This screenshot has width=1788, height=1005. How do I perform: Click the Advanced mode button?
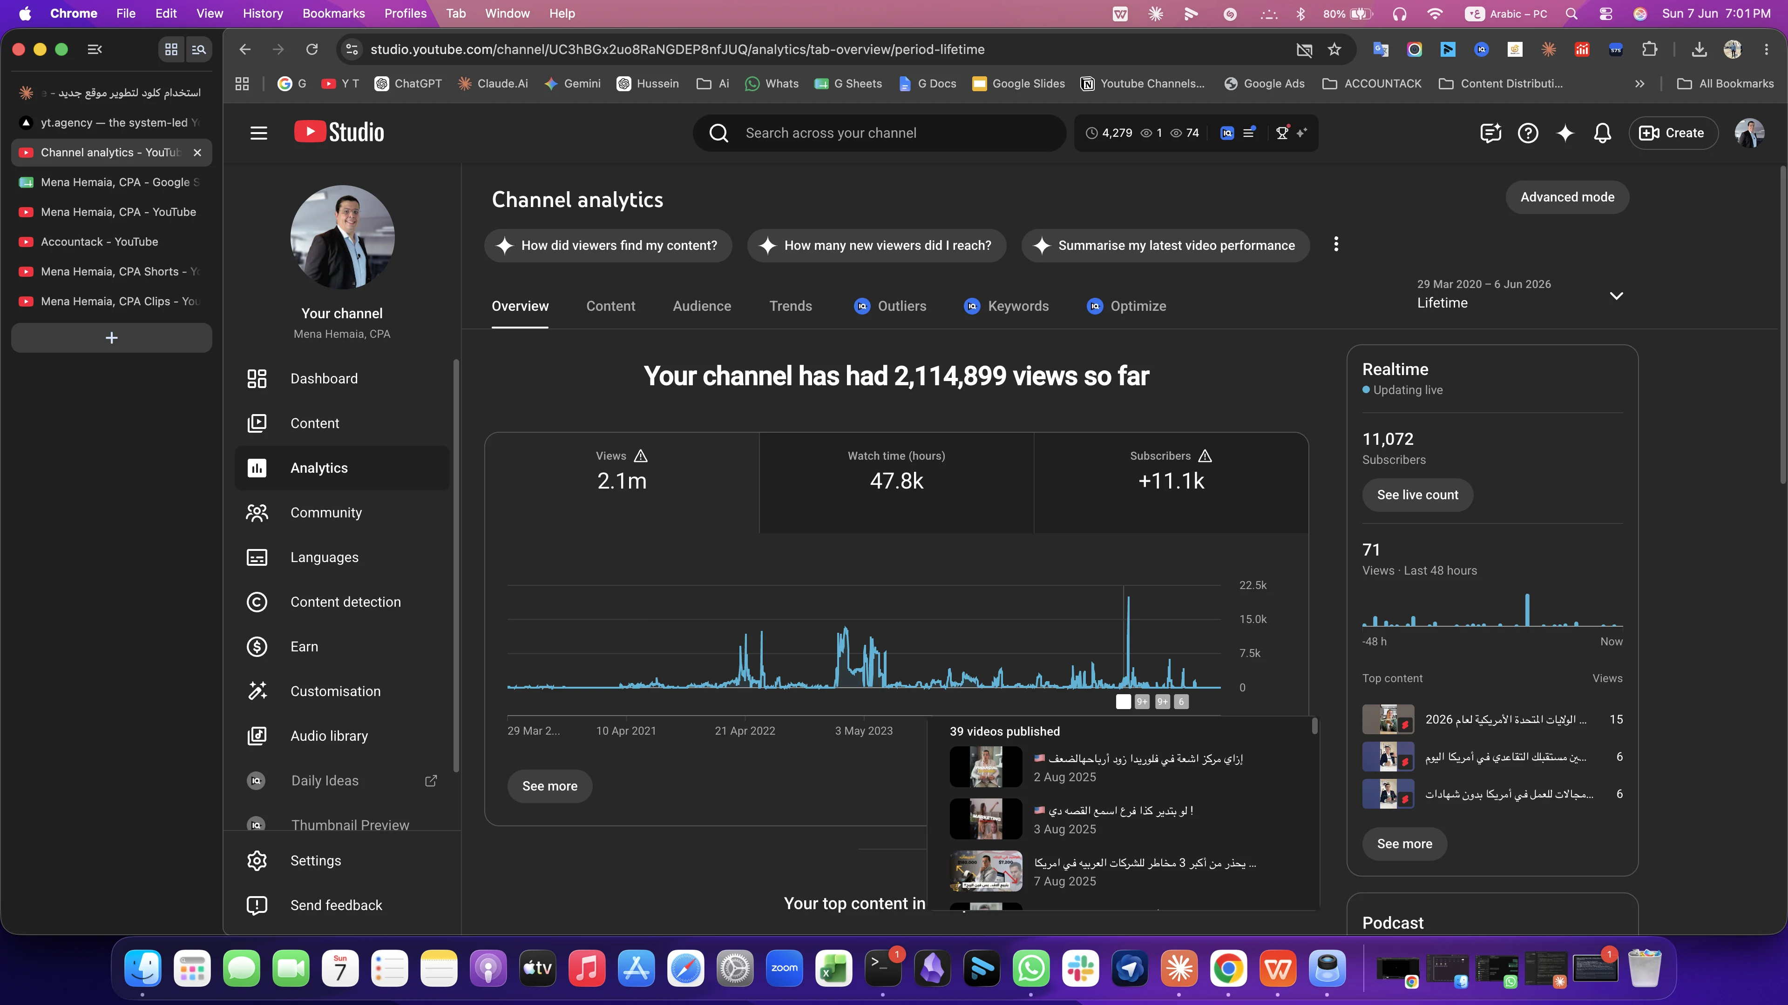pos(1567,197)
